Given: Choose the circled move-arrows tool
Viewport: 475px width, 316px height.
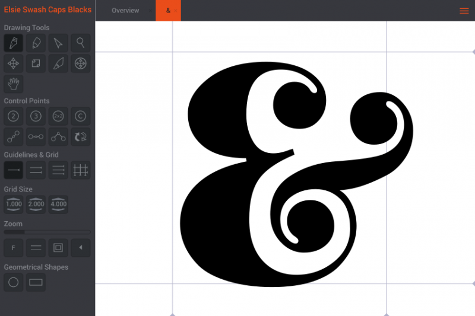Looking at the screenshot, I should (x=81, y=63).
